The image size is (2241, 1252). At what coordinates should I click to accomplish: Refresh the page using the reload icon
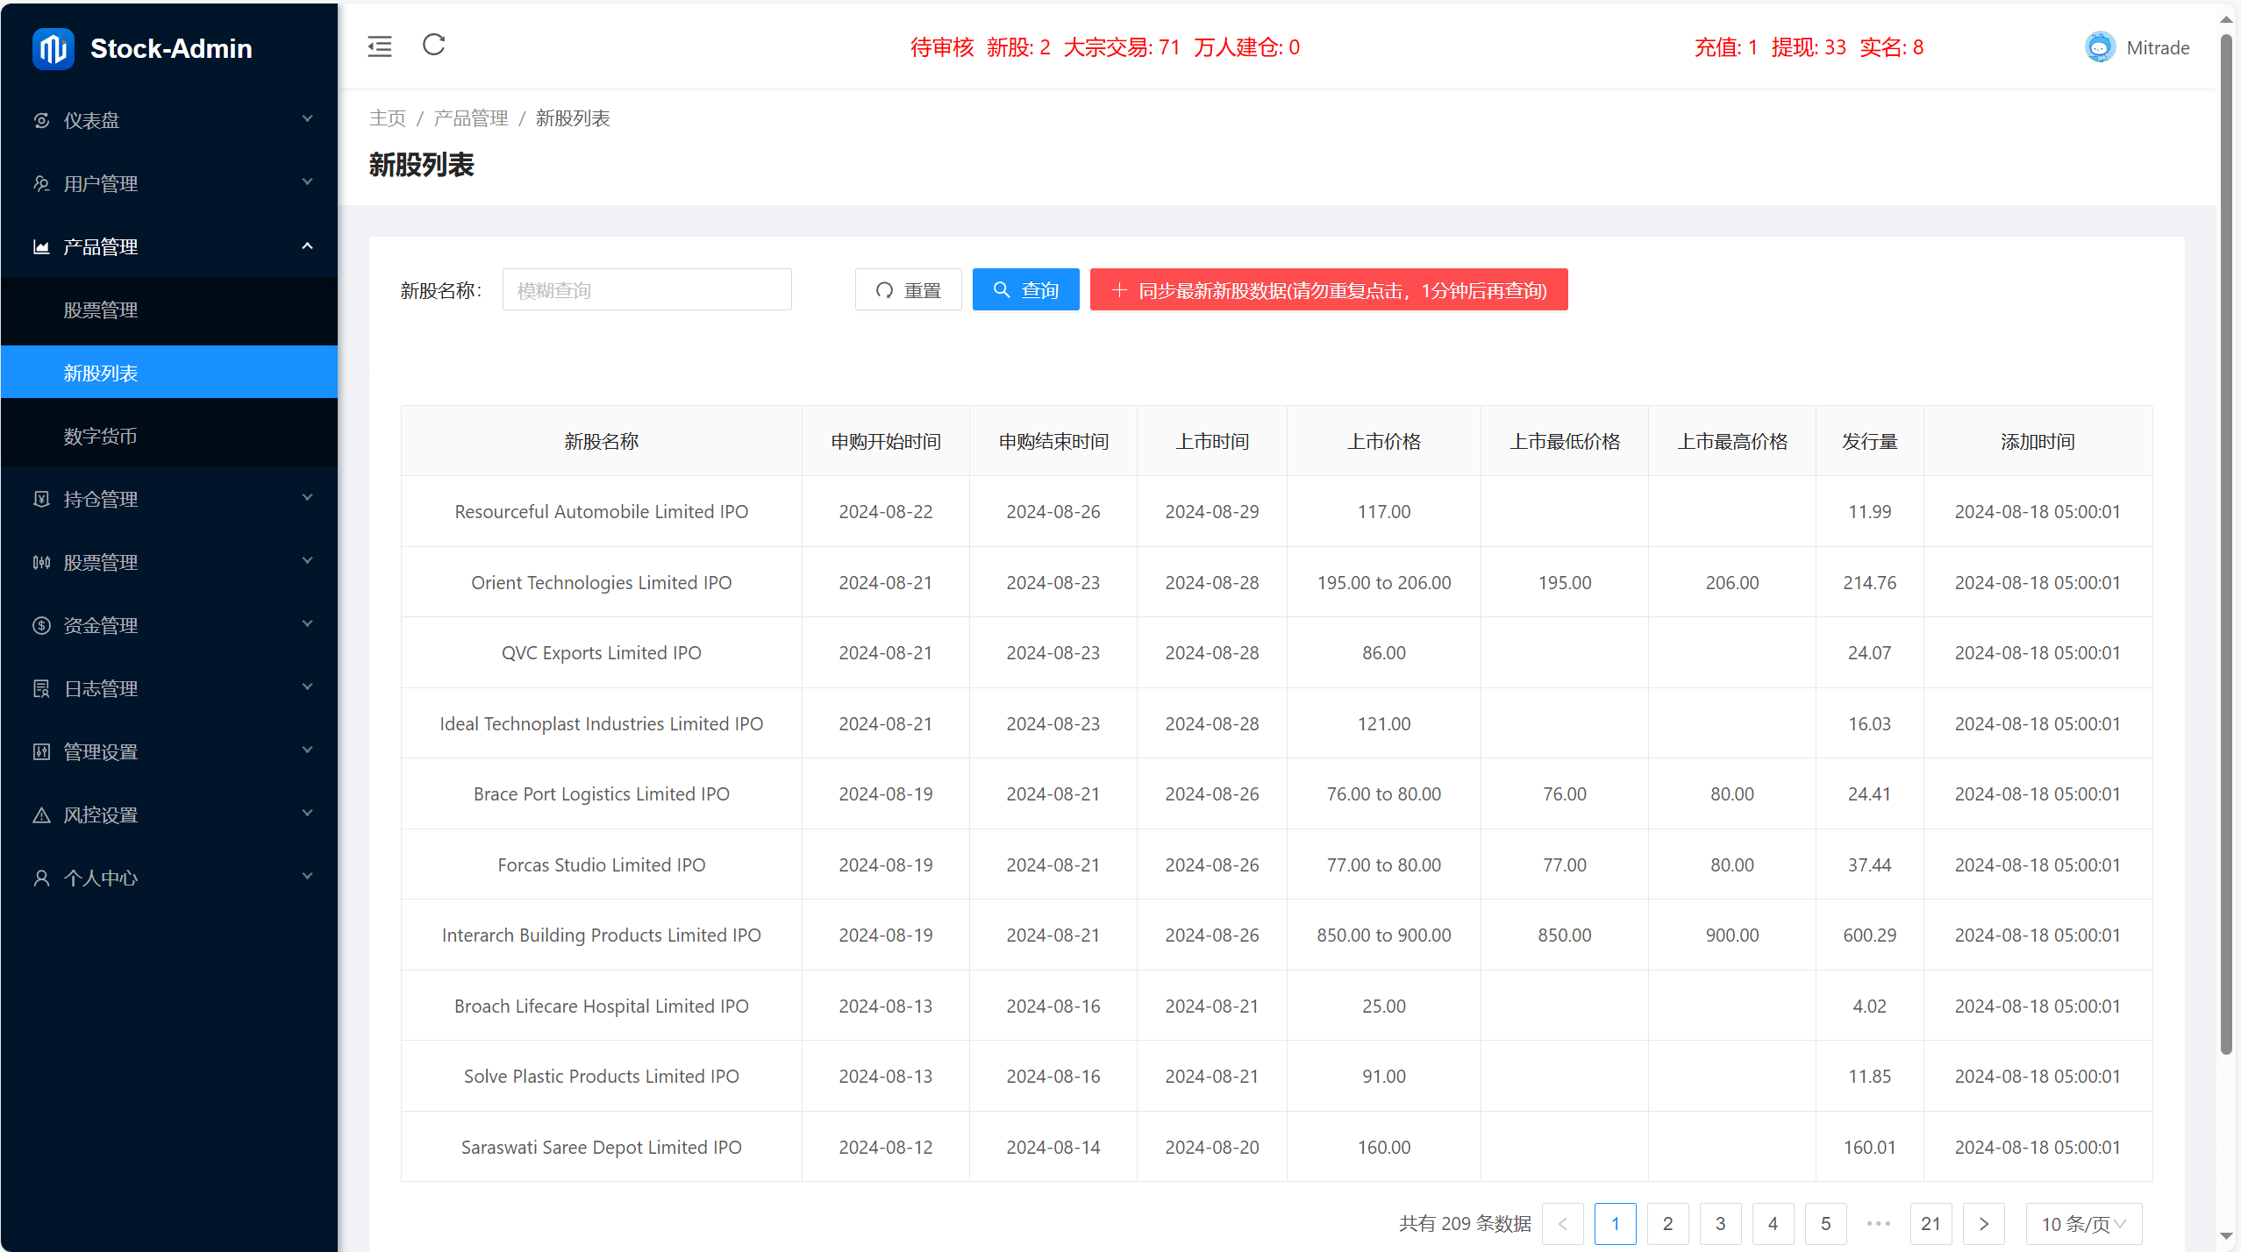432,46
